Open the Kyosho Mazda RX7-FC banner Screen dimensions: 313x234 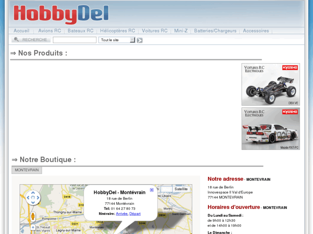[x=271, y=129]
